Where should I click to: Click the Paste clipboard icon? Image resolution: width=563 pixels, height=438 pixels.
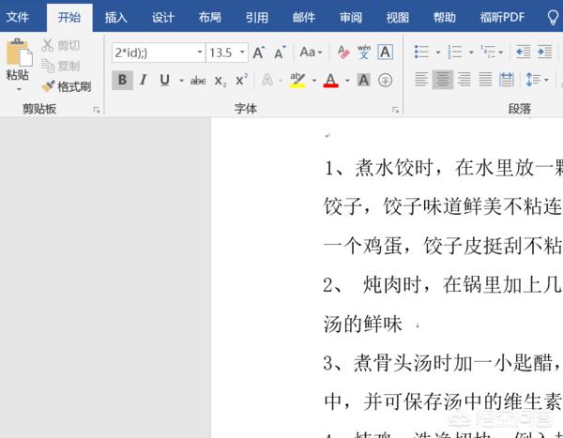[19, 53]
